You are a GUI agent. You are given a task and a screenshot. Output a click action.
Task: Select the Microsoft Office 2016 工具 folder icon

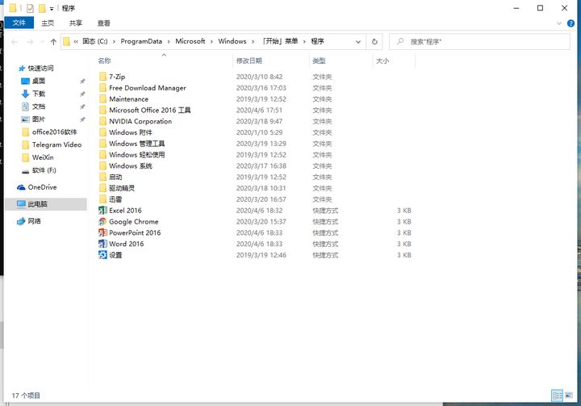coord(102,110)
